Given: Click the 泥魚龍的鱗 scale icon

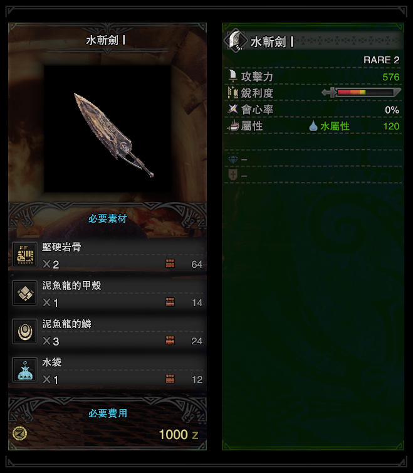Looking at the screenshot, I should point(24,331).
